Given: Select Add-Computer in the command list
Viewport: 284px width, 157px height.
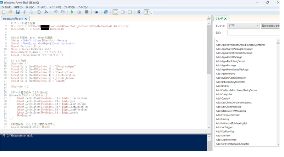Looking at the screenshot, I should pos(224,94).
